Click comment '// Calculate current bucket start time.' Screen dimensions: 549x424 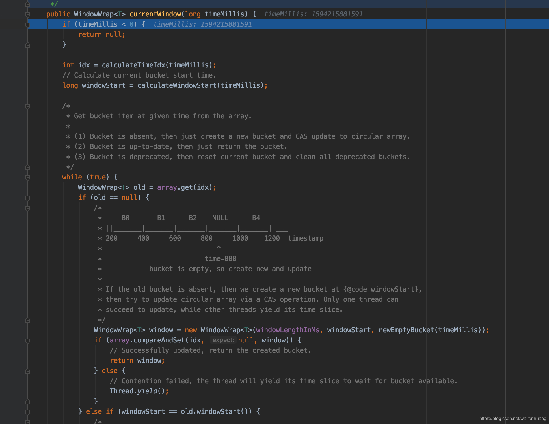[x=139, y=75]
